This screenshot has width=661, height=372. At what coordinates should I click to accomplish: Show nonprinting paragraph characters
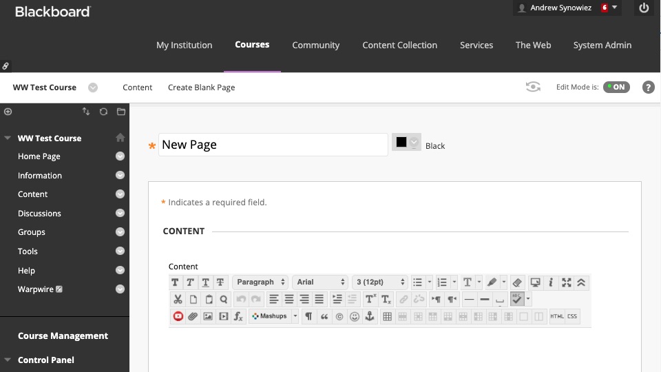(x=308, y=316)
